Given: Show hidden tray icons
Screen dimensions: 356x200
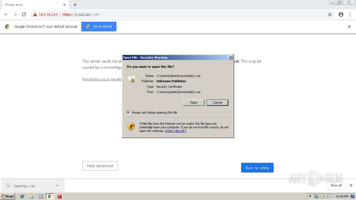Looking at the screenshot, I should (x=310, y=196).
